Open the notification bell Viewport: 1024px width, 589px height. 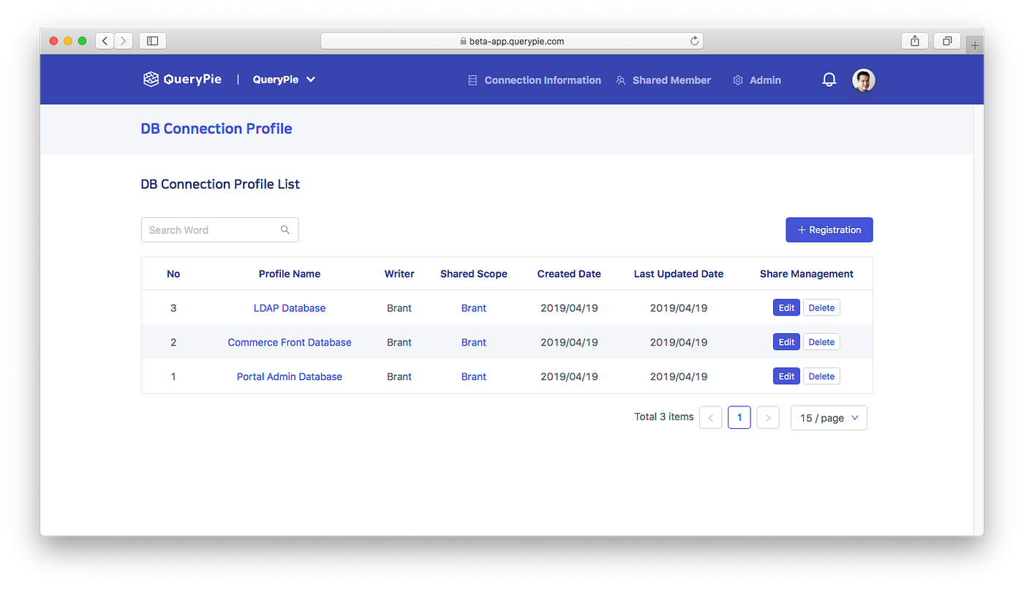pyautogui.click(x=829, y=80)
